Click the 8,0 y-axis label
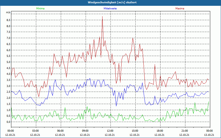Viewport: 221px width, 138px height. (x=9, y=26)
